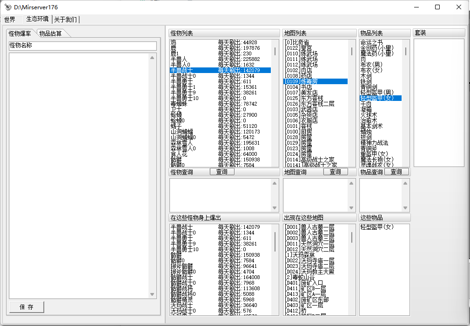Click the 怪物列表 header

click(x=224, y=33)
